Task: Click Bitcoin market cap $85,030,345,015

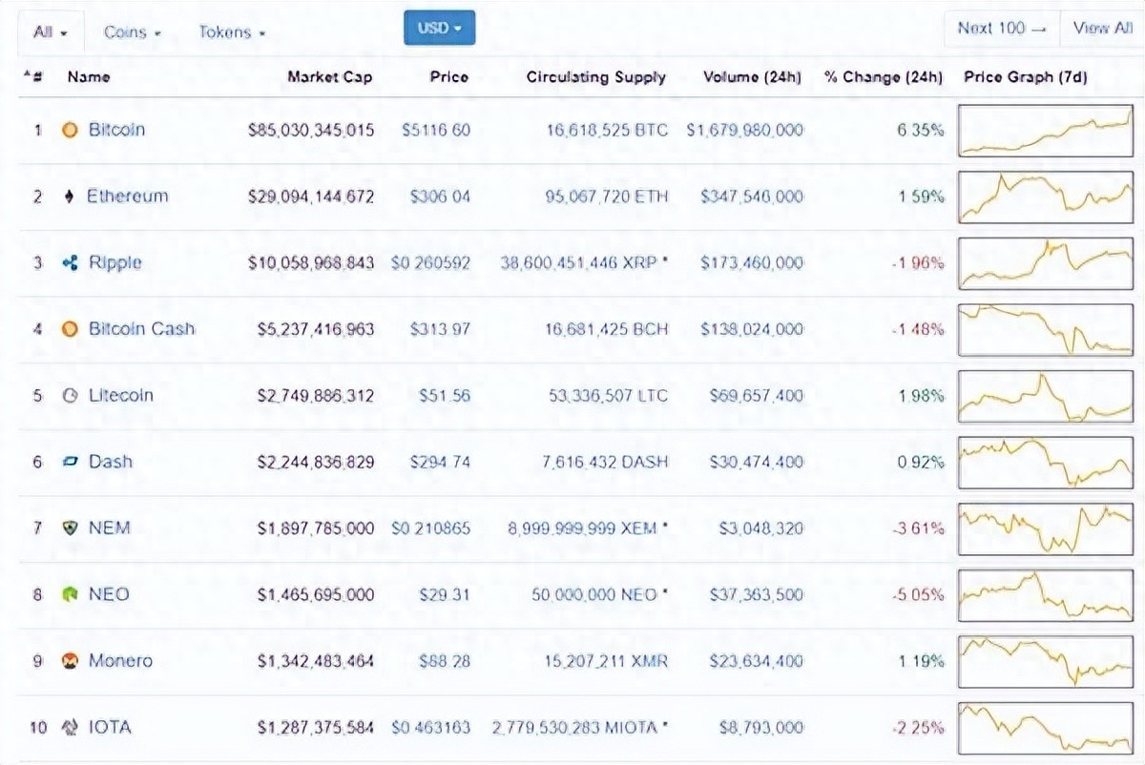Action: (311, 130)
